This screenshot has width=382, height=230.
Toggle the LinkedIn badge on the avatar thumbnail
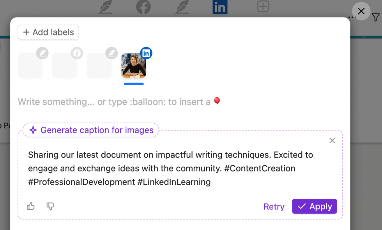146,53
